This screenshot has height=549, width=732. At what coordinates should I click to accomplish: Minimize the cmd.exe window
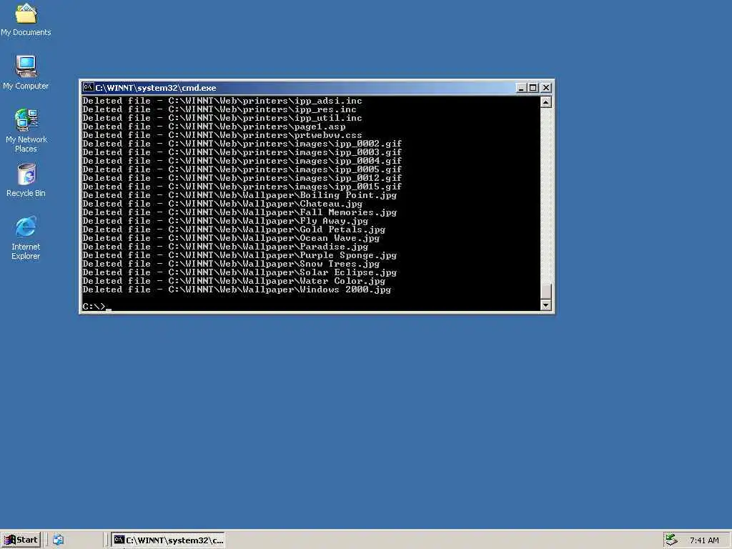click(521, 87)
